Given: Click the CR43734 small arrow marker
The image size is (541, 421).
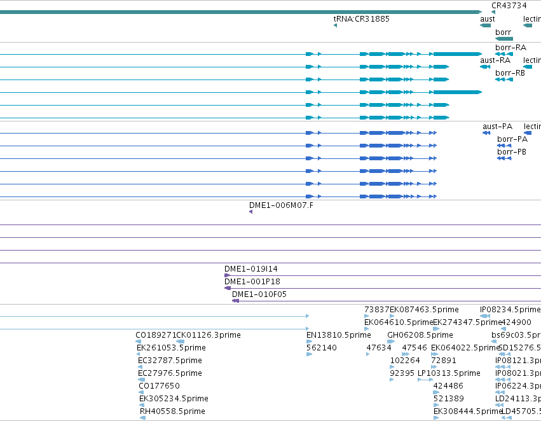Looking at the screenshot, I should 493,12.
